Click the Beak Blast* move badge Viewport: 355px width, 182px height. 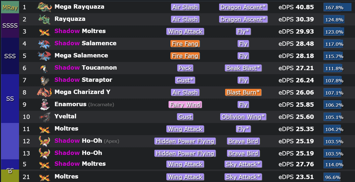tap(243, 68)
